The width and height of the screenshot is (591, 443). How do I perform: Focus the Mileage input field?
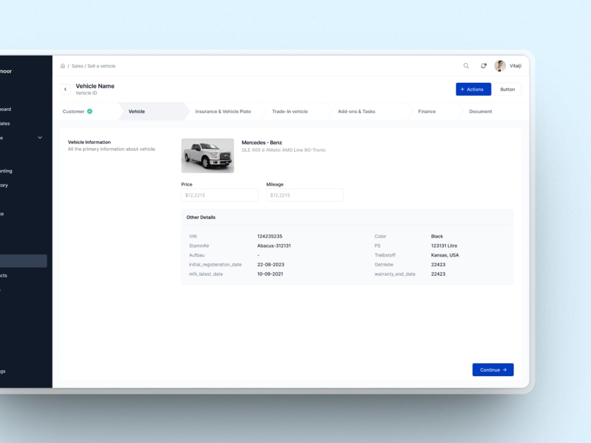coord(305,195)
